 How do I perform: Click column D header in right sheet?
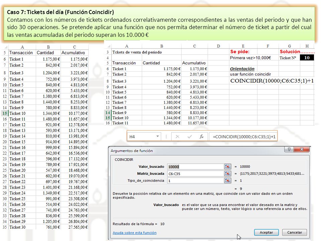(x=218, y=46)
